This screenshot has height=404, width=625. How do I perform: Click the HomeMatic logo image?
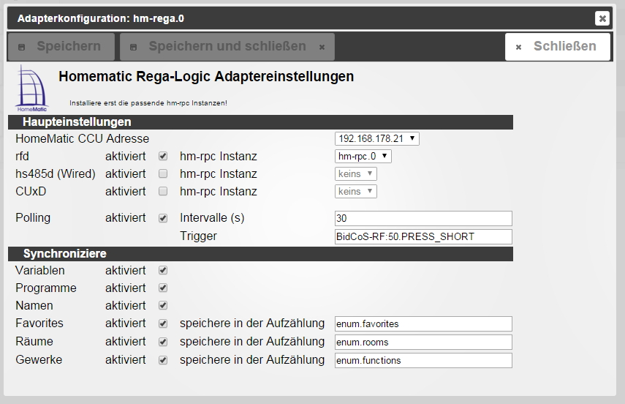(x=32, y=89)
